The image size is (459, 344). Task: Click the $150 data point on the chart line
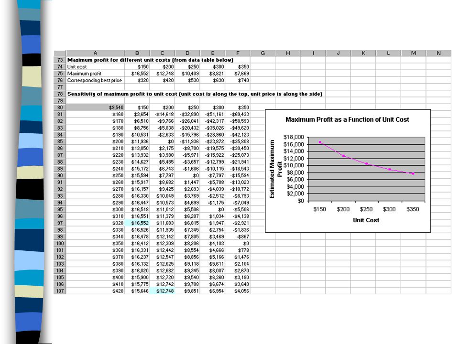point(320,142)
